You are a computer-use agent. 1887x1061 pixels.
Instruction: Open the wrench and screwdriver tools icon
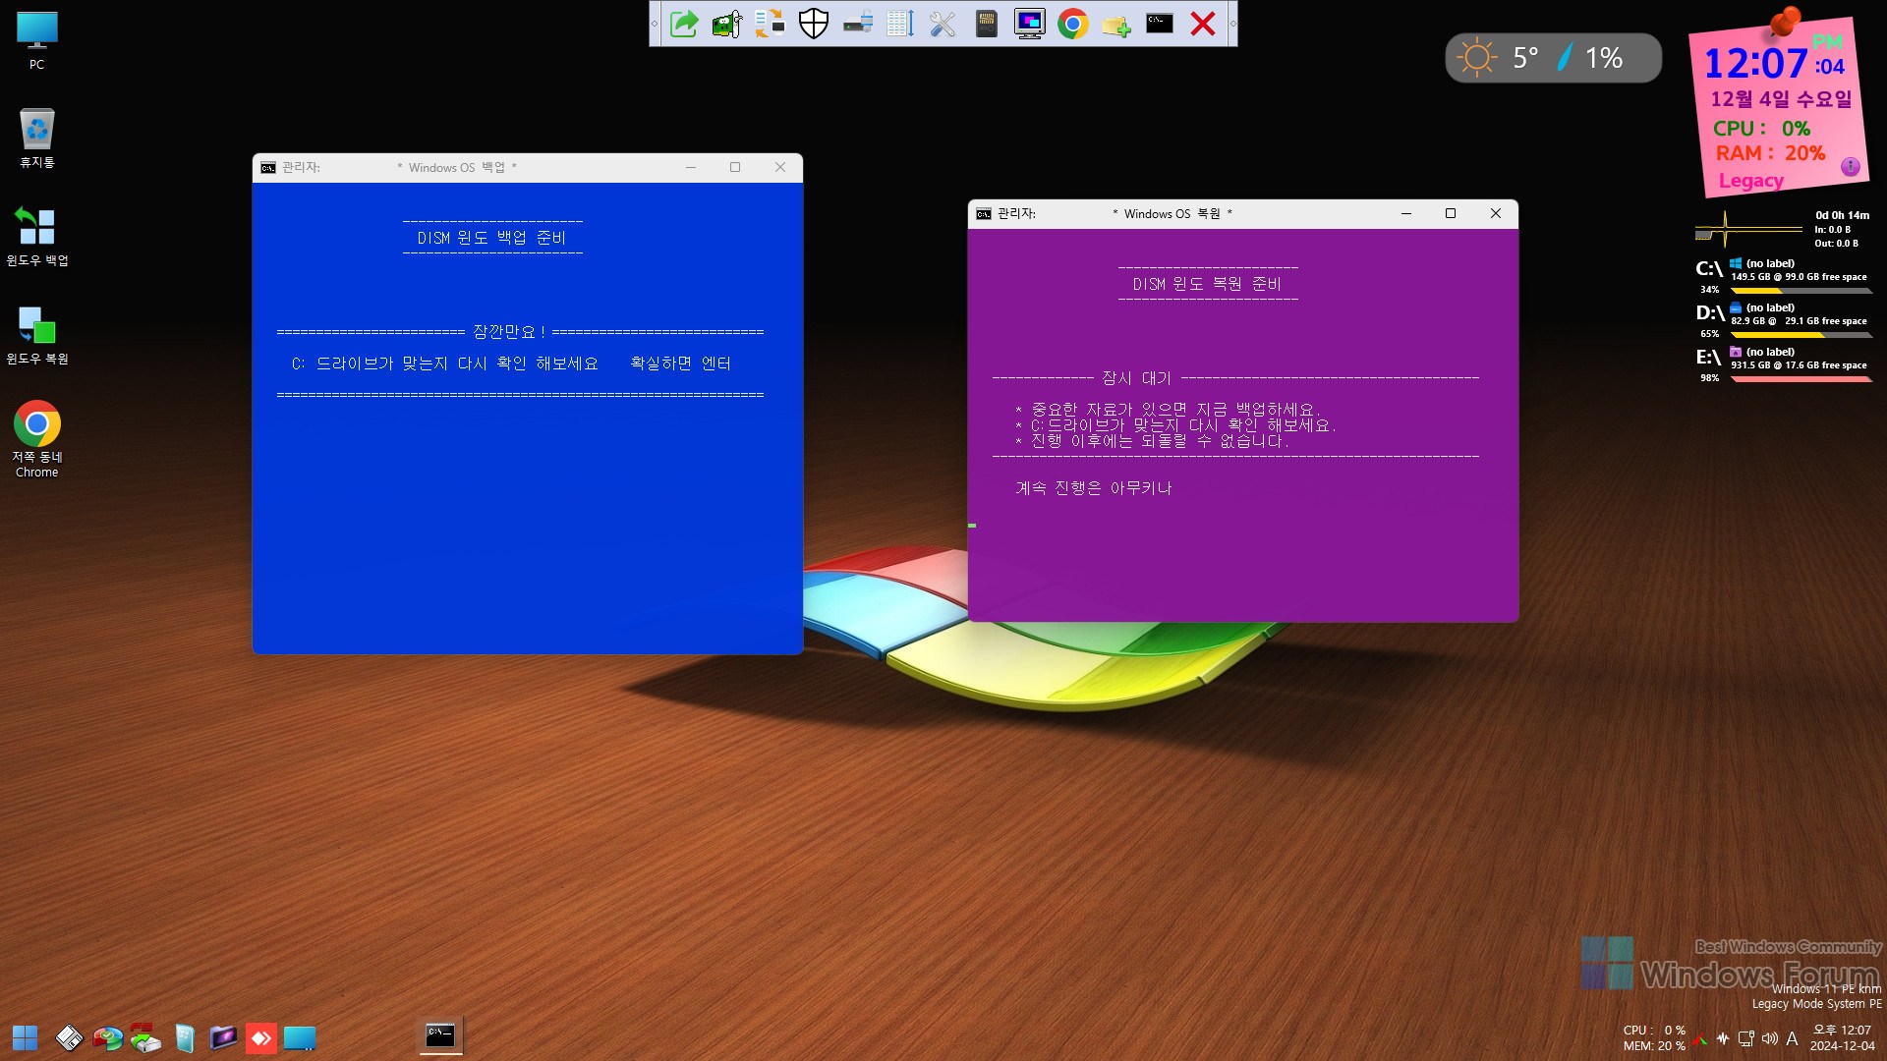943,24
